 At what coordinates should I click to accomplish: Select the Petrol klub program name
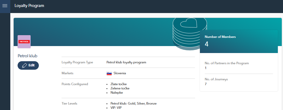coord(27,56)
